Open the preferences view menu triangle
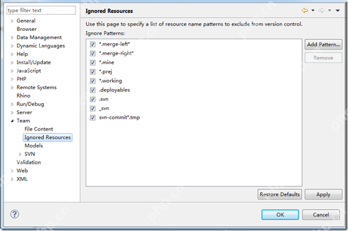348x231 pixels. [x=337, y=11]
